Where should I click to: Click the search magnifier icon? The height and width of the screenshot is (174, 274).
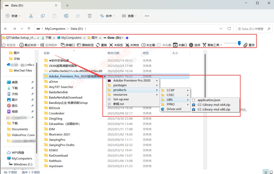[x=269, y=29]
